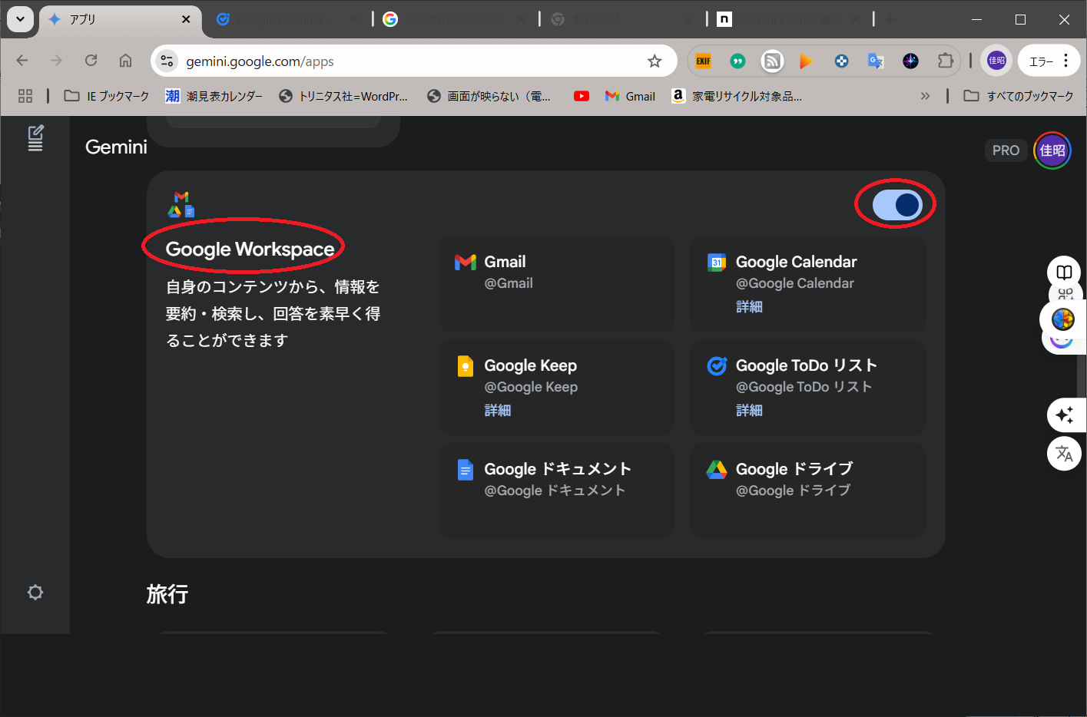Go back to previous page
This screenshot has width=1087, height=717.
coord(22,61)
